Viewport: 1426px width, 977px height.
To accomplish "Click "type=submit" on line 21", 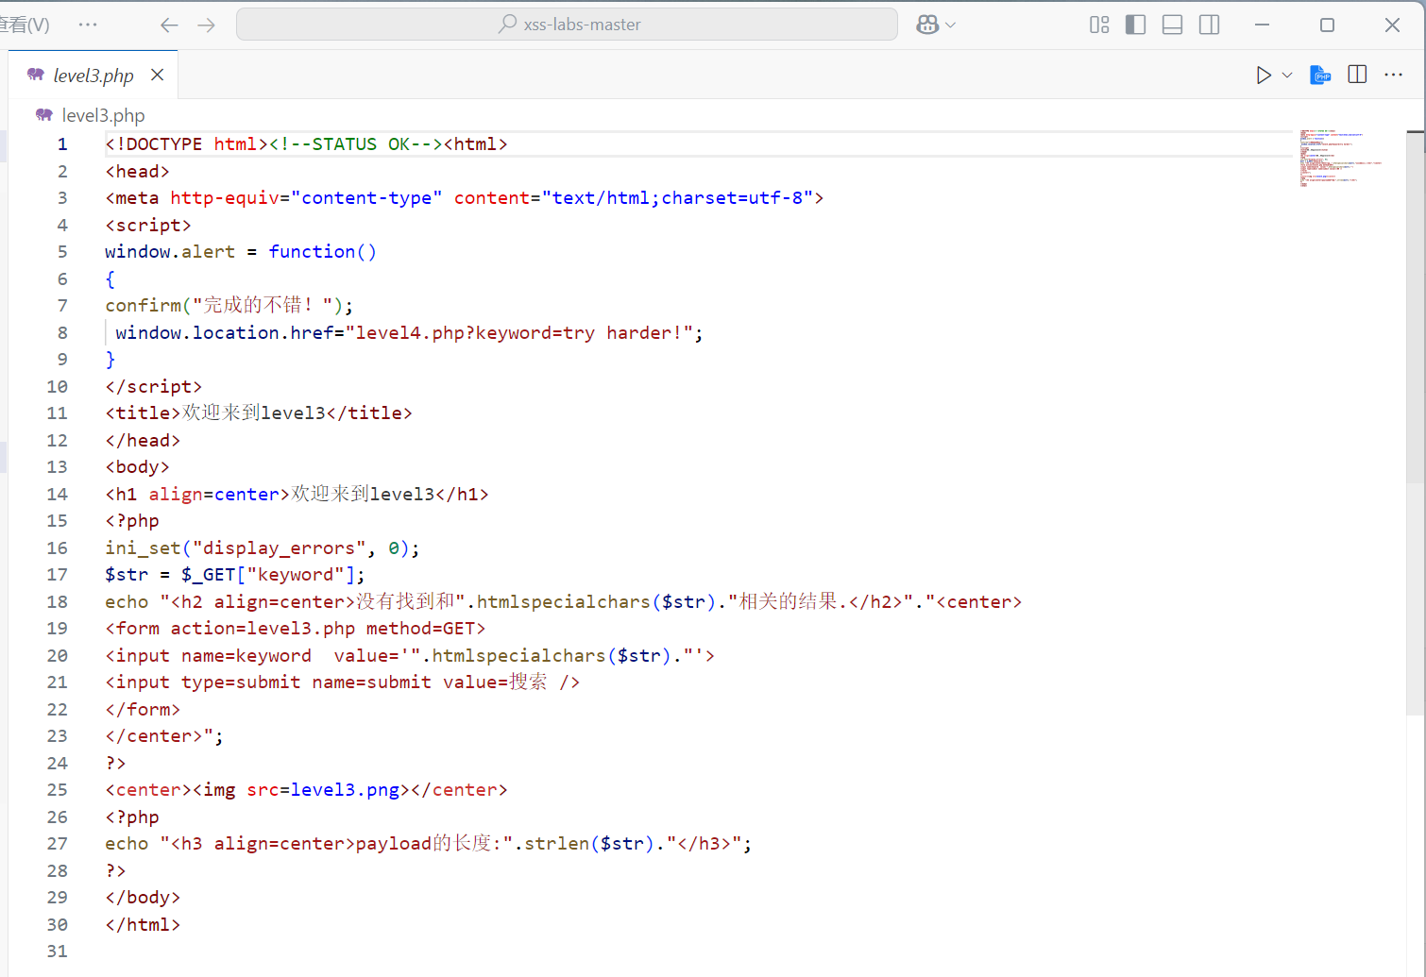I will 241,682.
